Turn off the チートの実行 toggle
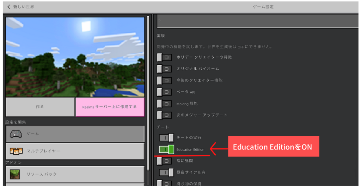The height and width of the screenshot is (187, 361). pos(166,137)
